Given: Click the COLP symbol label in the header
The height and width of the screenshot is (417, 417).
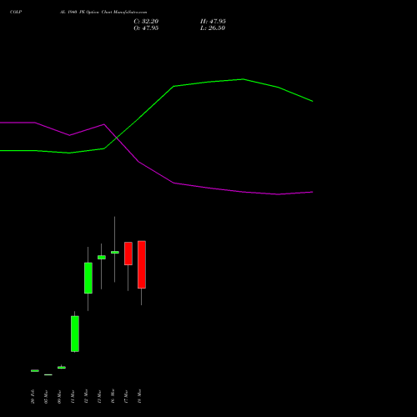Looking at the screenshot, I should pos(16,13).
